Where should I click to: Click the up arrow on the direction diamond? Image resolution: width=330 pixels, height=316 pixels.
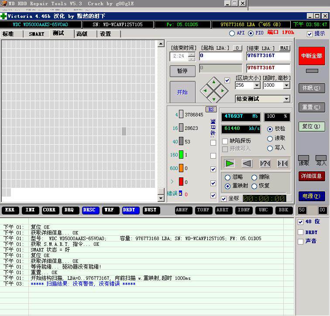[214, 82]
